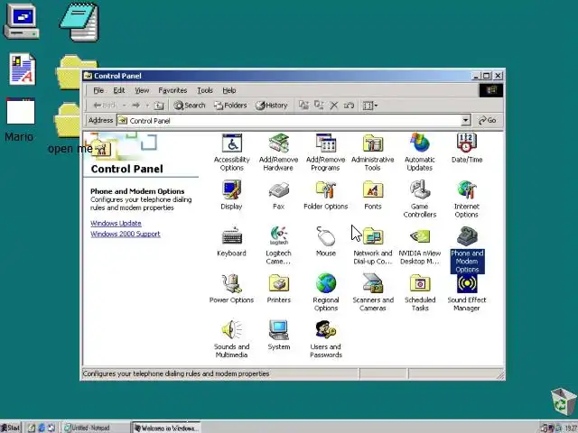Screen dimensions: 578x433
Task: Open the File menu
Action: [98, 90]
